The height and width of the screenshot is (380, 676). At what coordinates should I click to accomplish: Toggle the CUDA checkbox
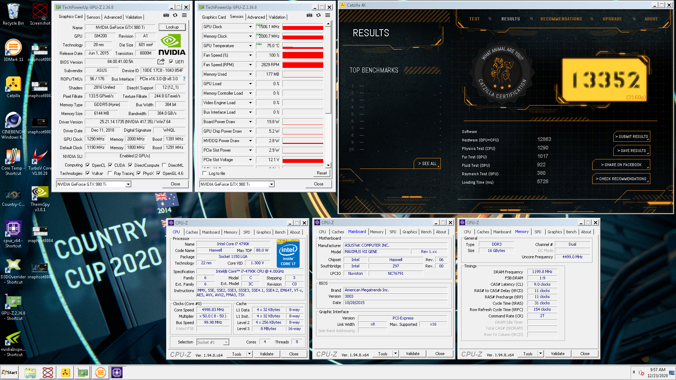click(110, 165)
